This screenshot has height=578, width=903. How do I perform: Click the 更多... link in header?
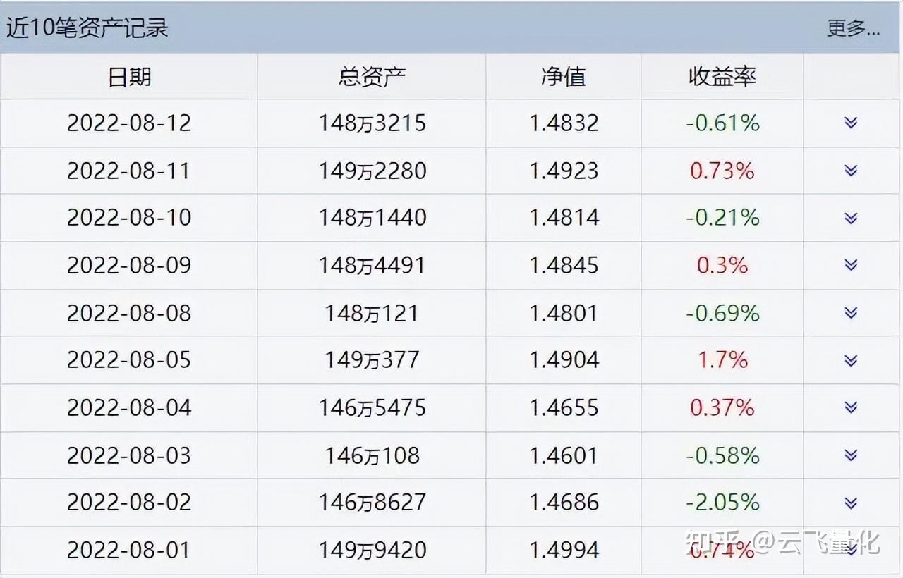coord(854,28)
